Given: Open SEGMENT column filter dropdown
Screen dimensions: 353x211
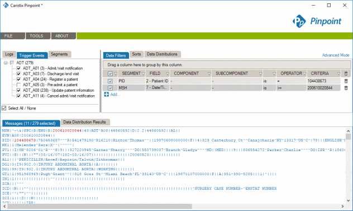Looking at the screenshot, I should point(143,74).
